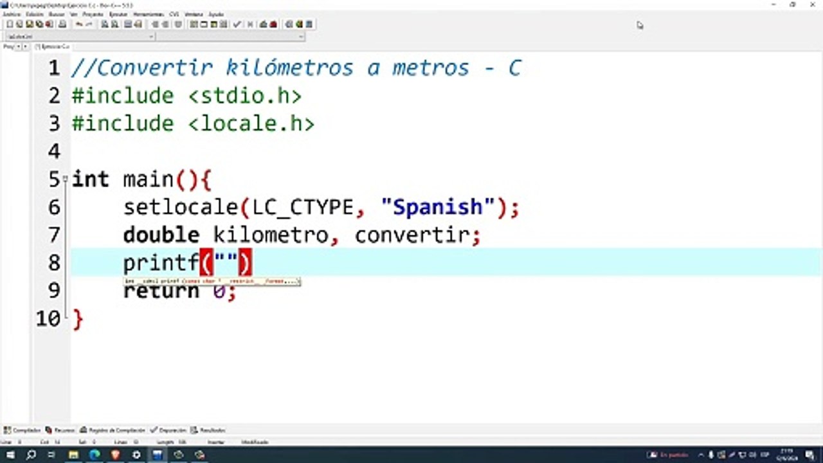
Task: Show hidden system tray icons
Action: coord(701,455)
